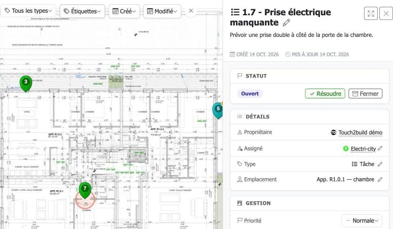Edit the Assigné field with pencil icon
The image size is (393, 229).
[380, 148]
